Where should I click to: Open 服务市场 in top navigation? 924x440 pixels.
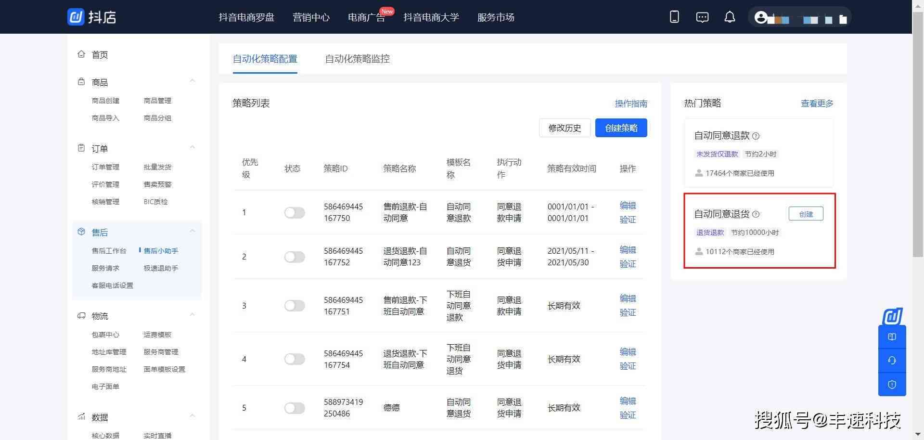click(x=496, y=17)
